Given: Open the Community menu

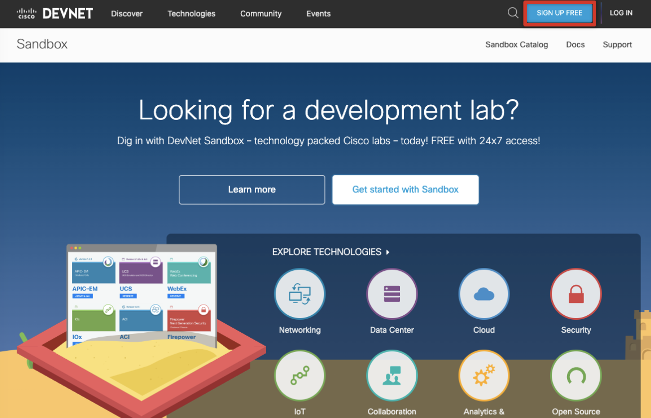Looking at the screenshot, I should [x=261, y=13].
